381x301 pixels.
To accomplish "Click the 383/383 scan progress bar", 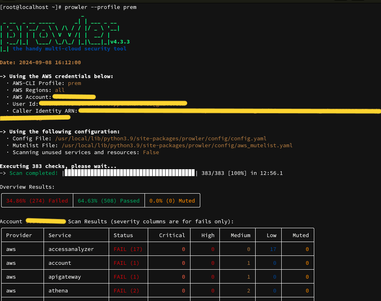I will (x=130, y=173).
